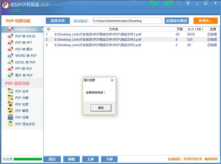The height and width of the screenshot is (164, 221).
Task: Click the PDF 加密 lock icon
Action: [x=10, y=104]
